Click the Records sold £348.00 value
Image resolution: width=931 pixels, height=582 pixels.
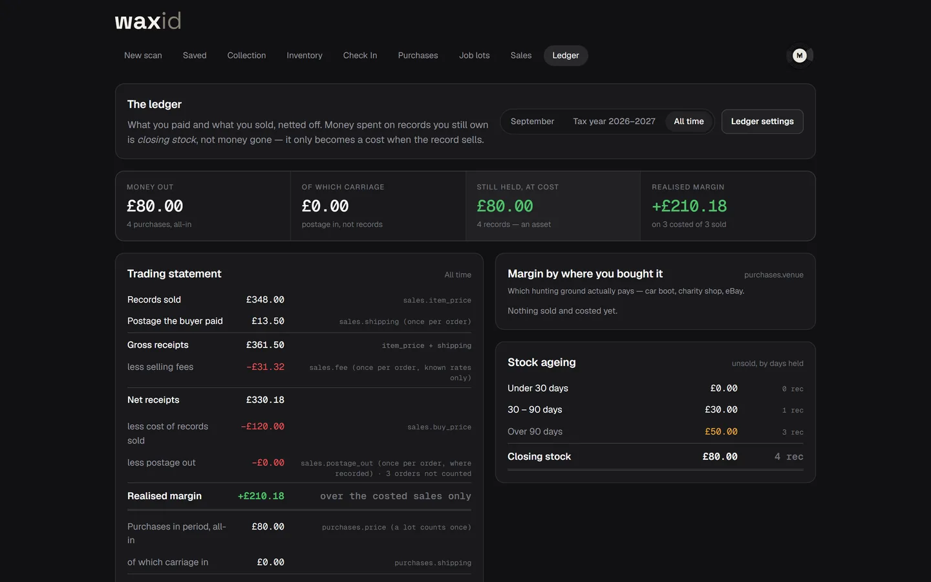tap(265, 300)
